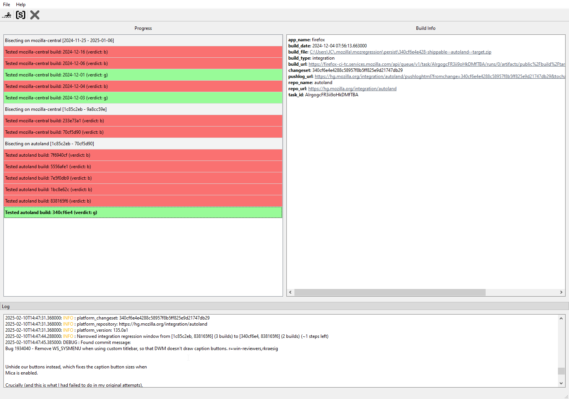Select Bisecting on autoland 1c85c2eb - 70cf5d90 row
Image resolution: width=569 pixels, height=399 pixels.
coord(143,144)
